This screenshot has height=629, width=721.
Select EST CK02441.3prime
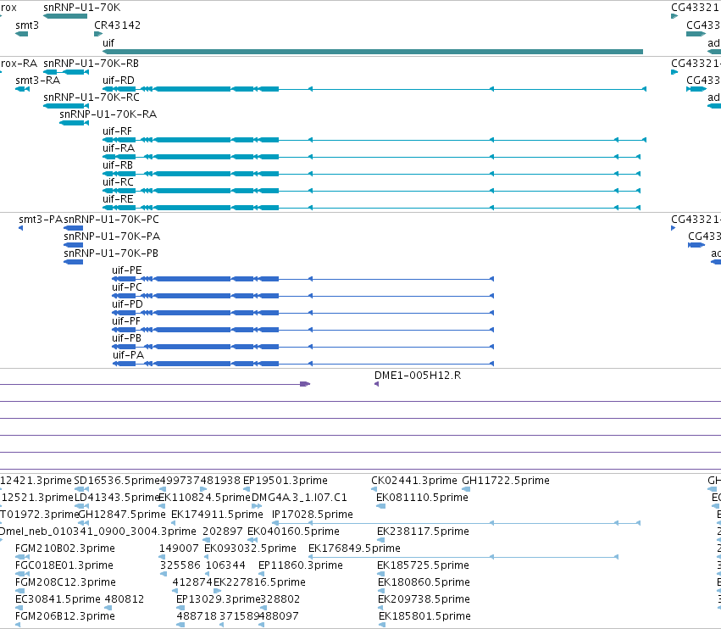click(x=374, y=489)
